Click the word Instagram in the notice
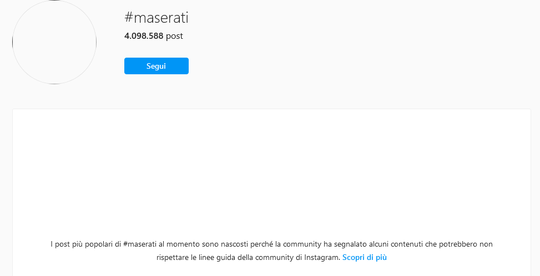 point(322,258)
